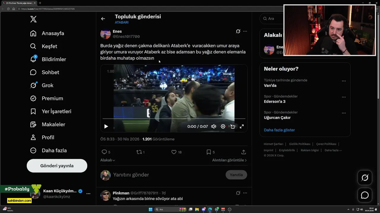380x213 pixels.
Task: Repost the post showing 1 repost
Action: click(x=140, y=152)
